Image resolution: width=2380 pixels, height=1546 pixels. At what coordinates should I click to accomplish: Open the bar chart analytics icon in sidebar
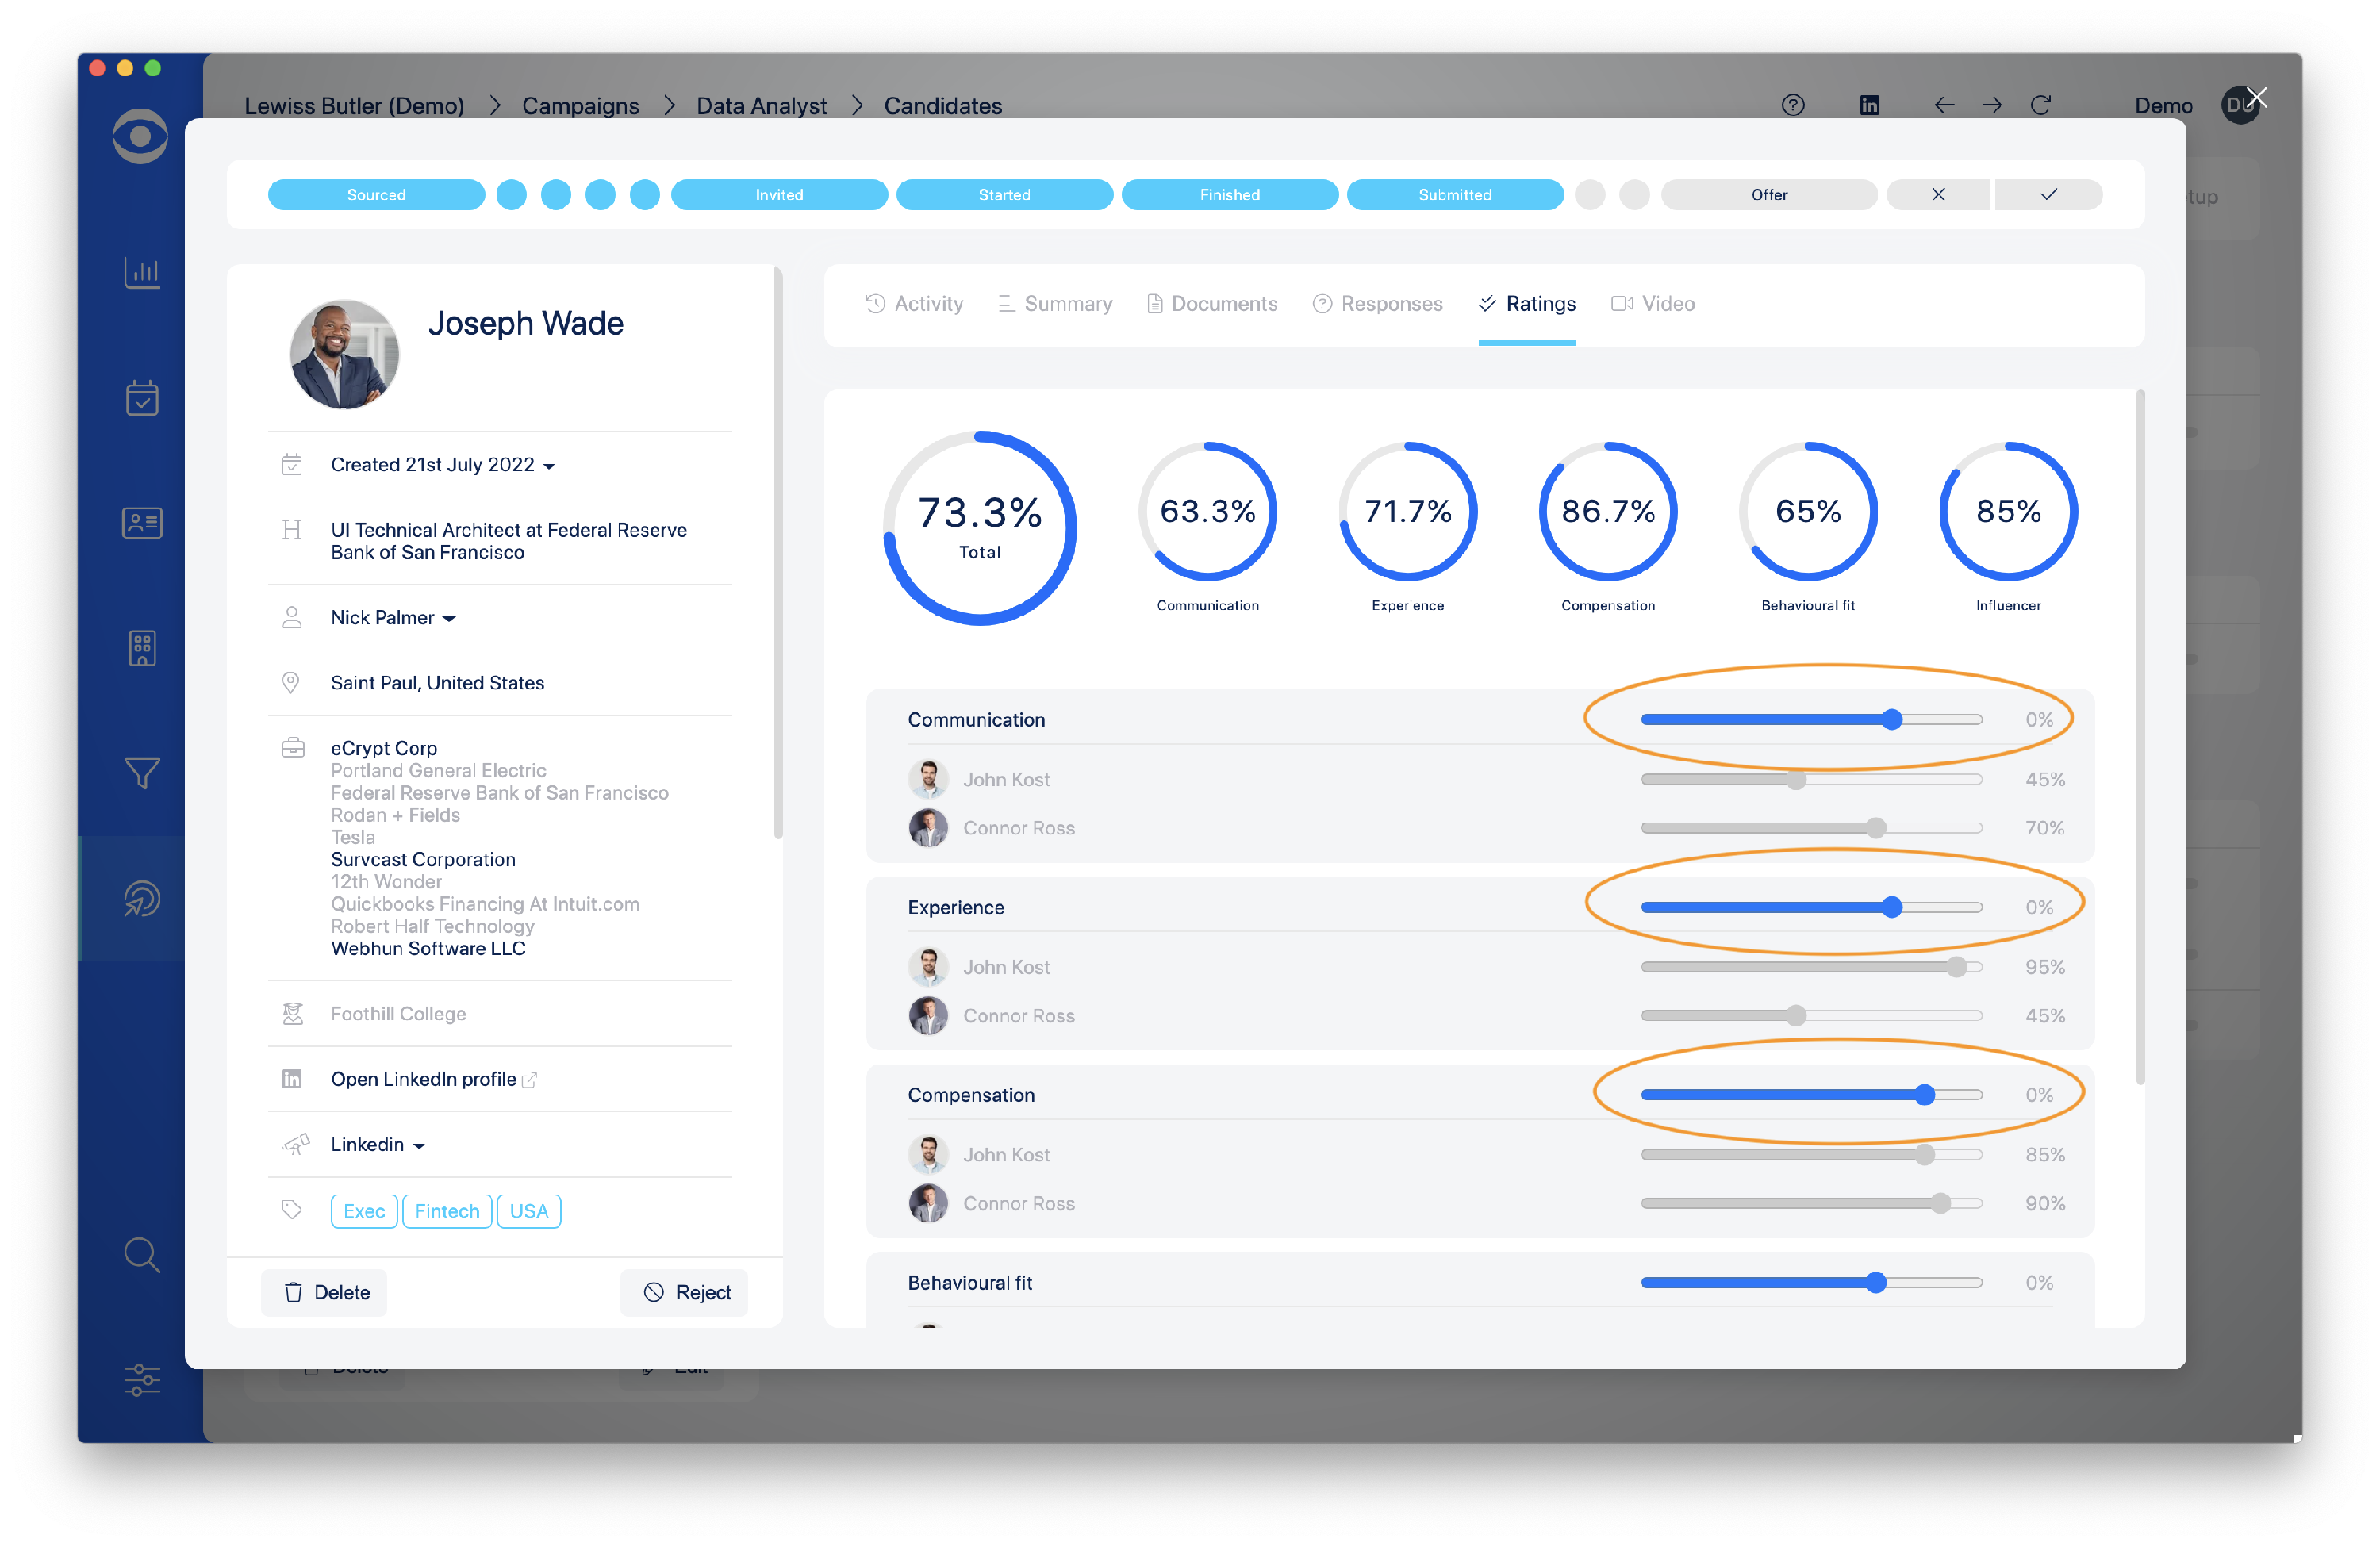141,272
